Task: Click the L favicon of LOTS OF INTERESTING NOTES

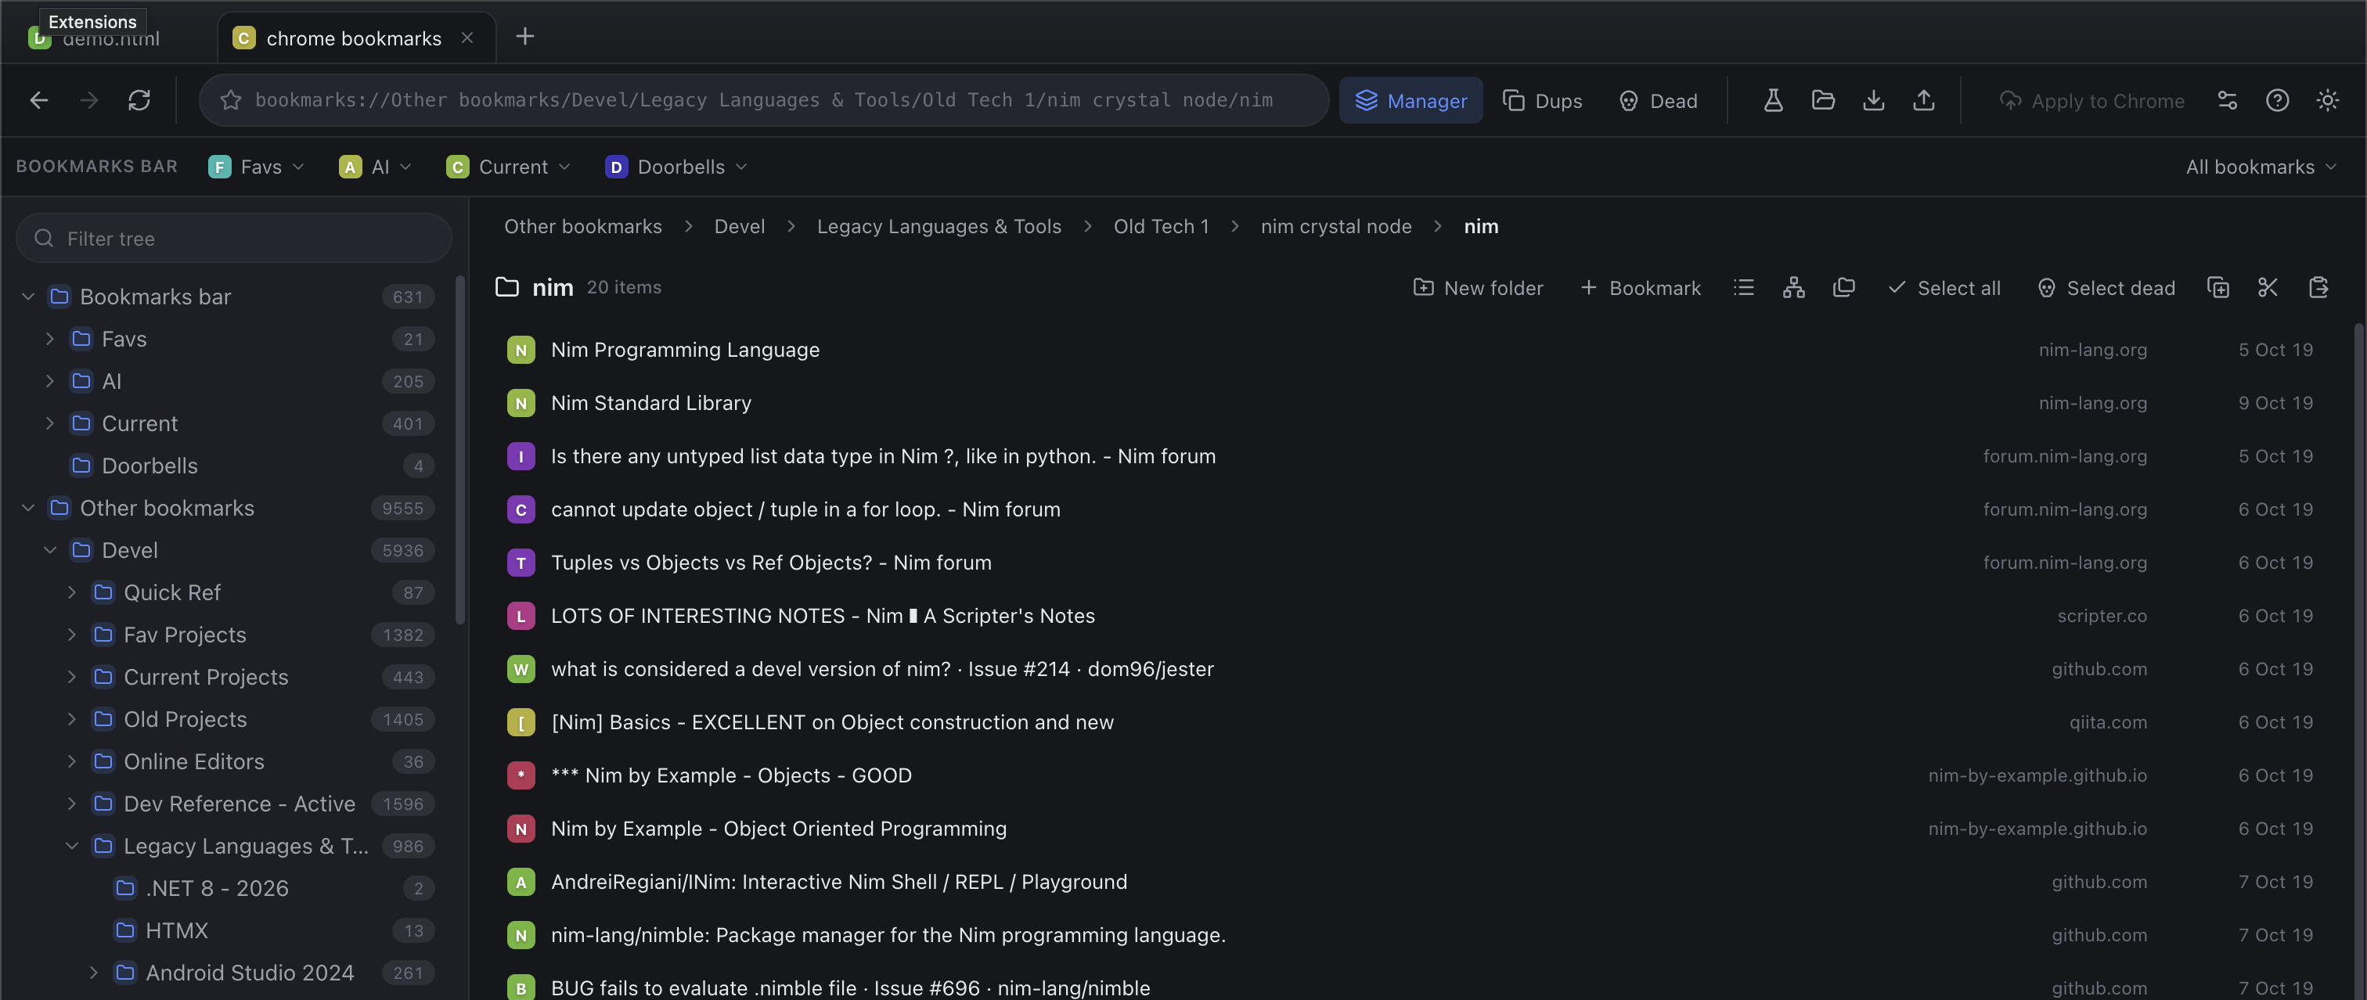Action: pyautogui.click(x=521, y=616)
